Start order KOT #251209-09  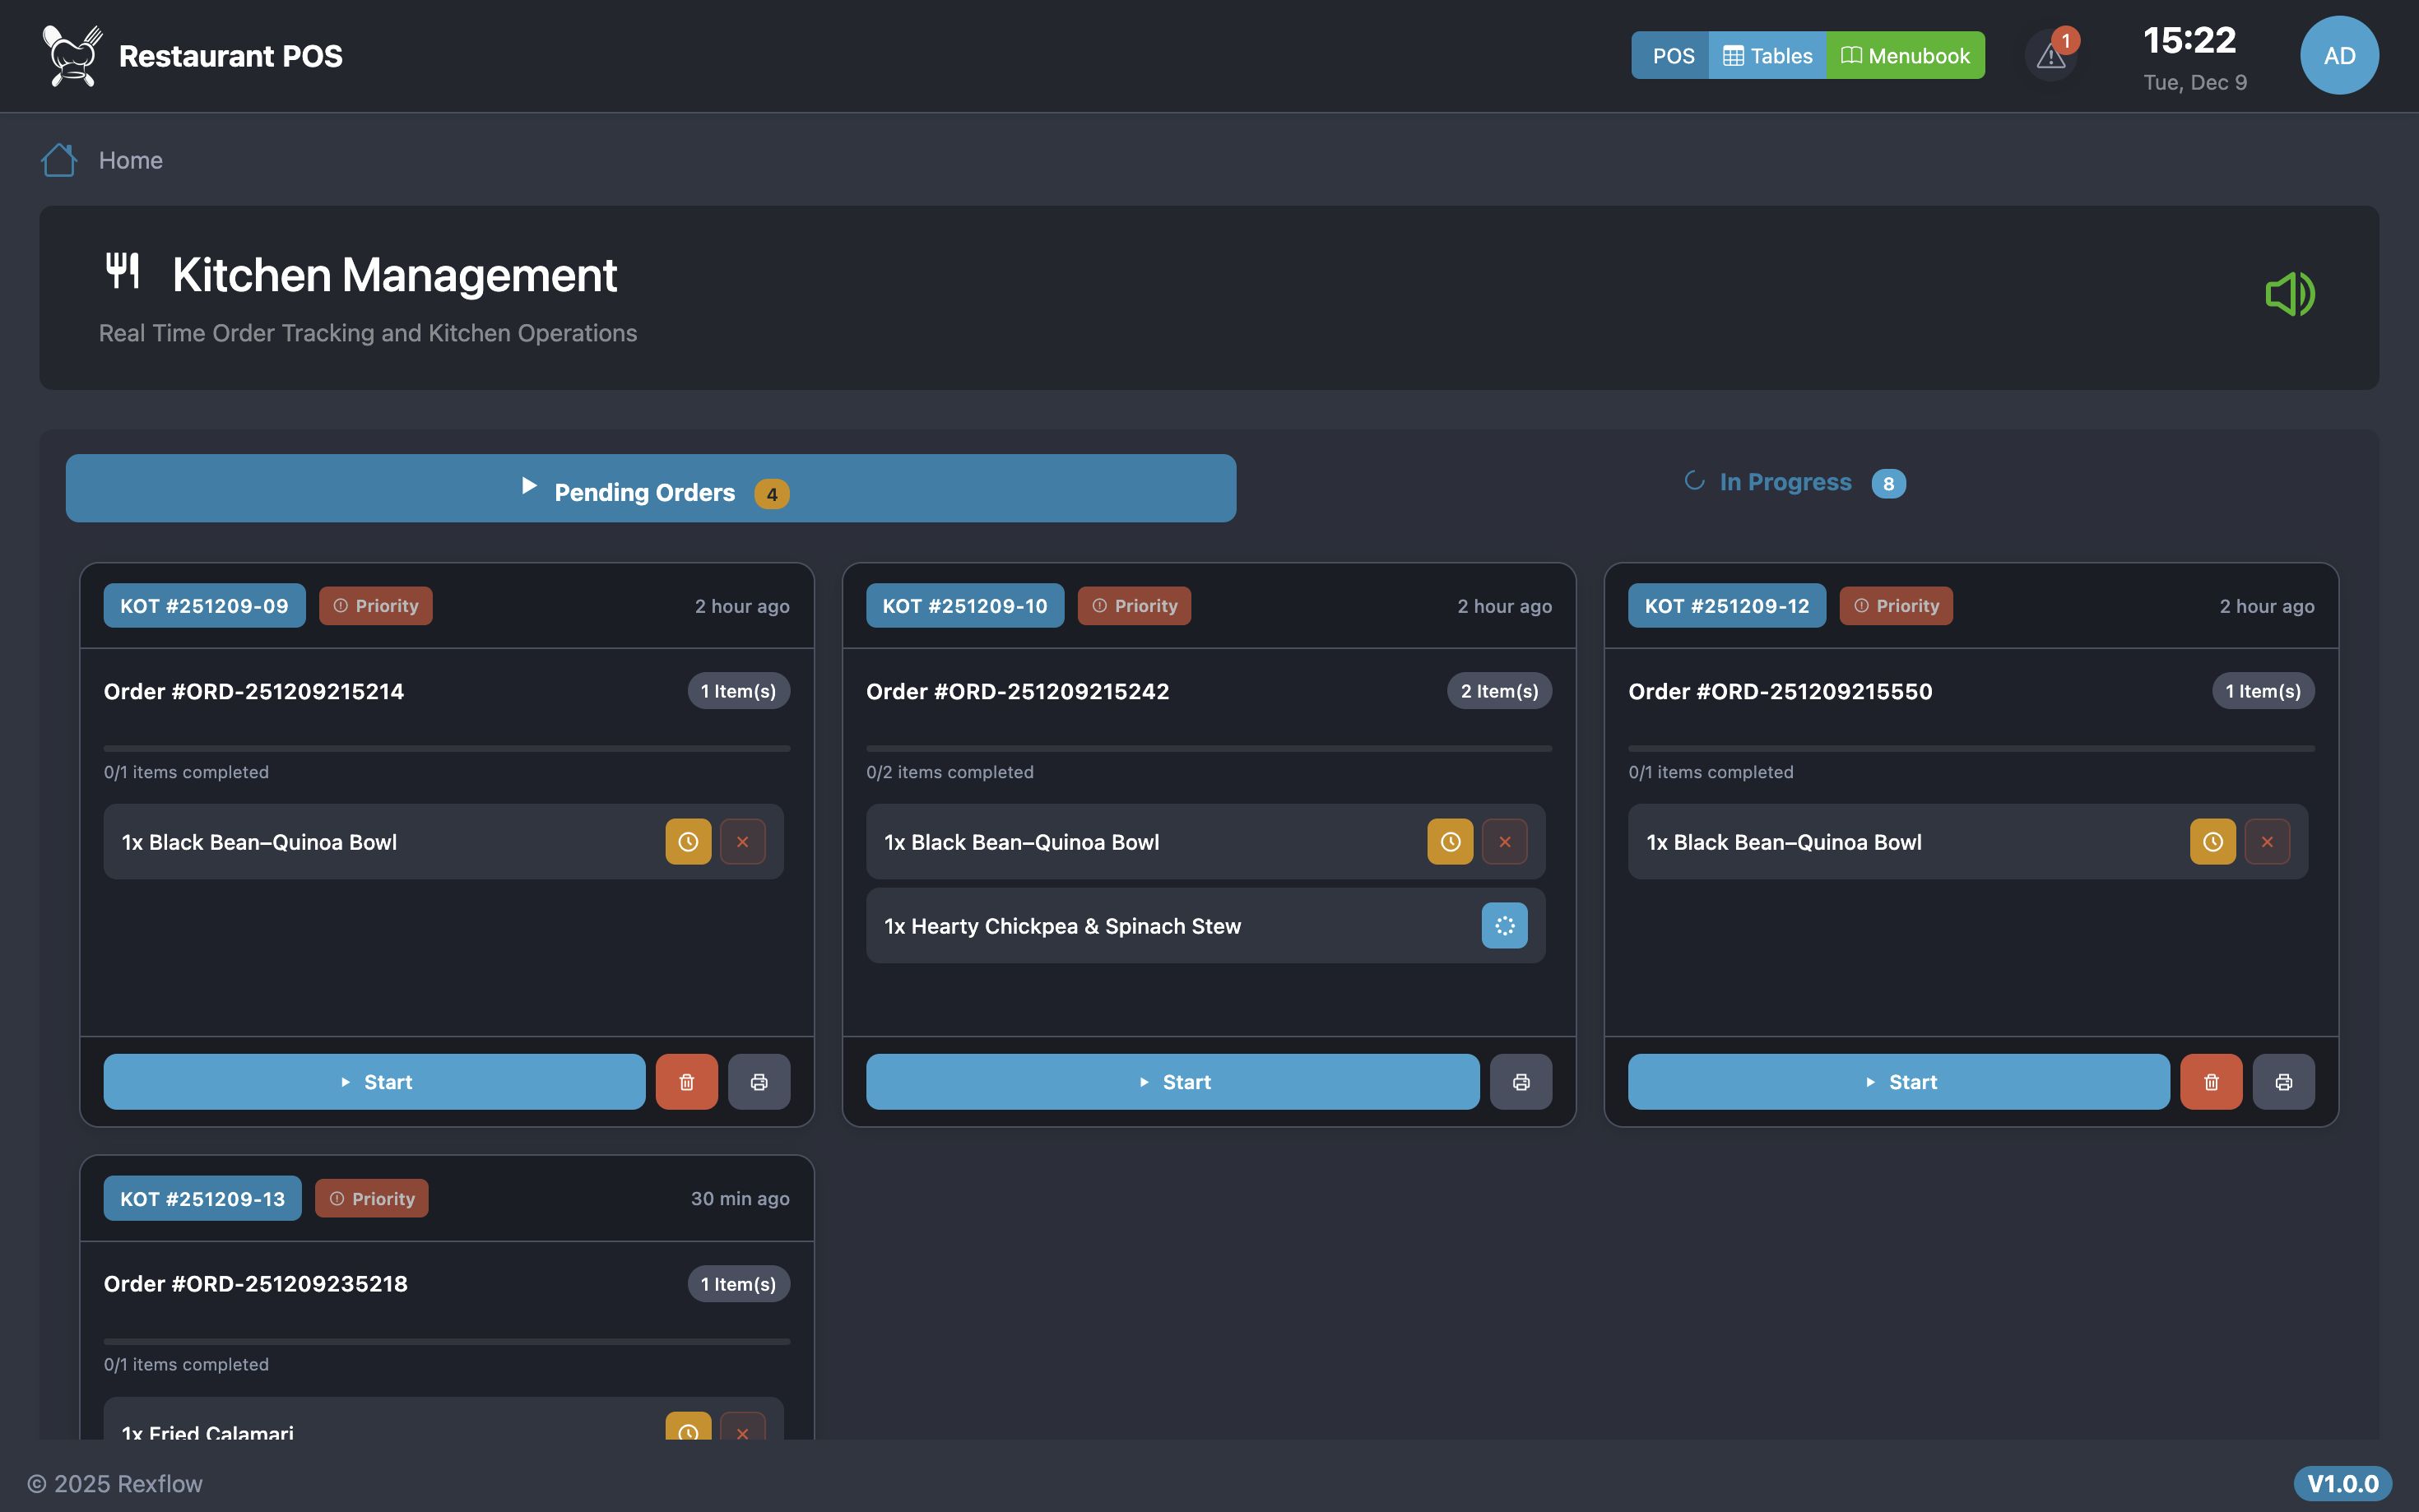(x=374, y=1082)
